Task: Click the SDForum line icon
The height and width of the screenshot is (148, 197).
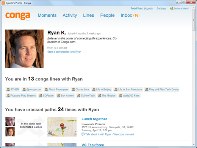Action: [x=41, y=96]
